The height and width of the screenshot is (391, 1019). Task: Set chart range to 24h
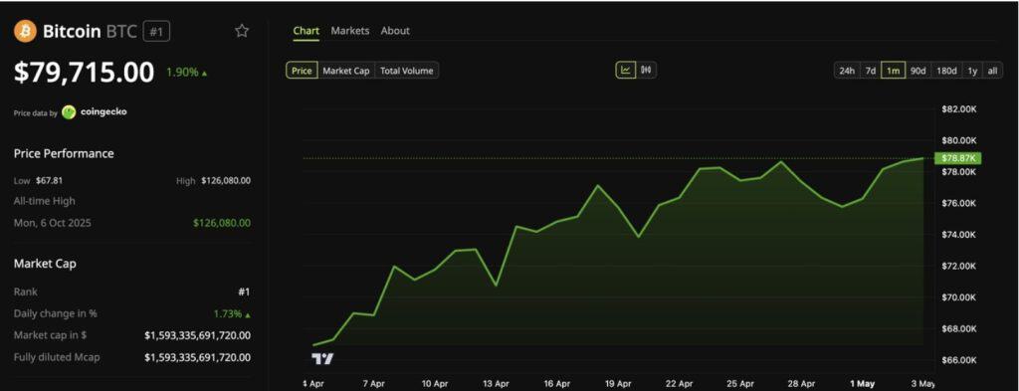pyautogui.click(x=847, y=71)
